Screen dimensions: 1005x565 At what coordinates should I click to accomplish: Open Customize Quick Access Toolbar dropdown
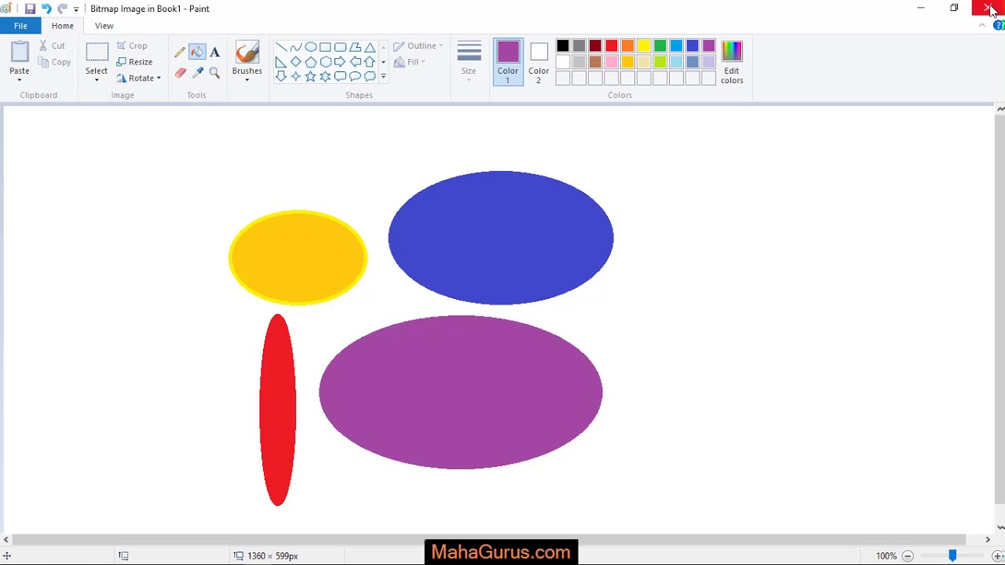point(76,9)
